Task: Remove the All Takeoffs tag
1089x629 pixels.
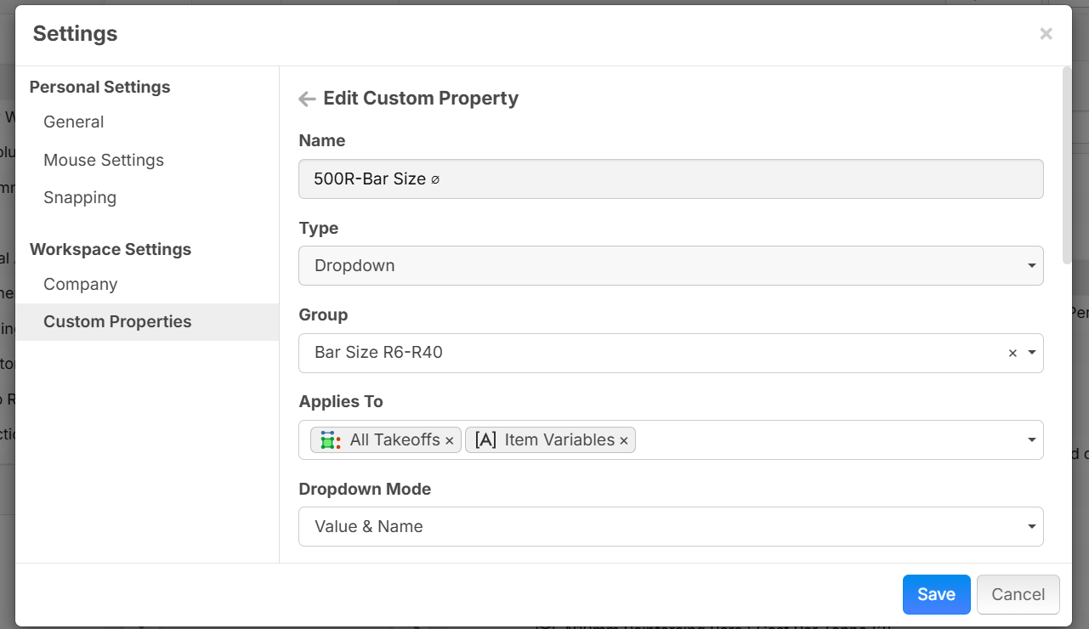Action: pos(450,441)
